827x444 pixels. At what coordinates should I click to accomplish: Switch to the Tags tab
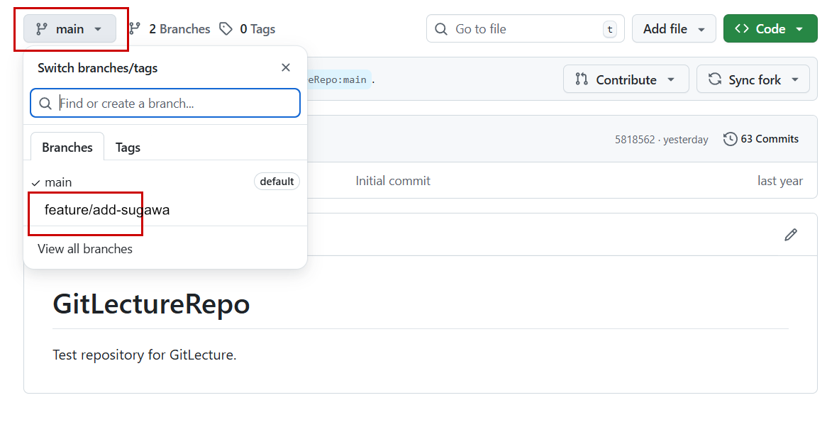[128, 148]
